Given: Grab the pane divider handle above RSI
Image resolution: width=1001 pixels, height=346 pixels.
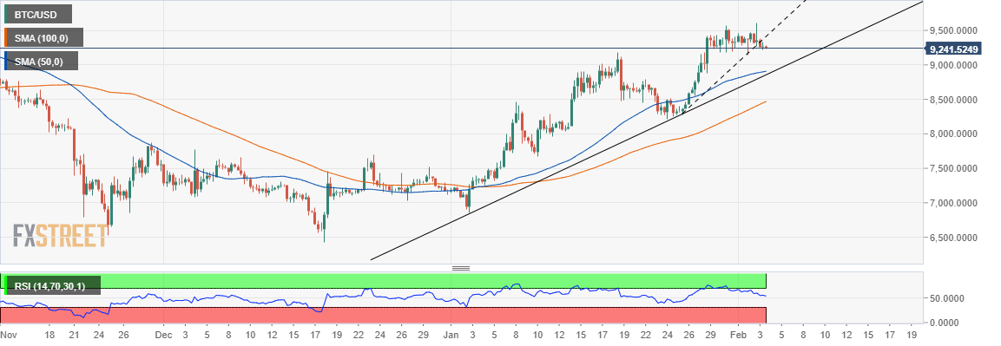Looking at the screenshot, I should point(461,268).
